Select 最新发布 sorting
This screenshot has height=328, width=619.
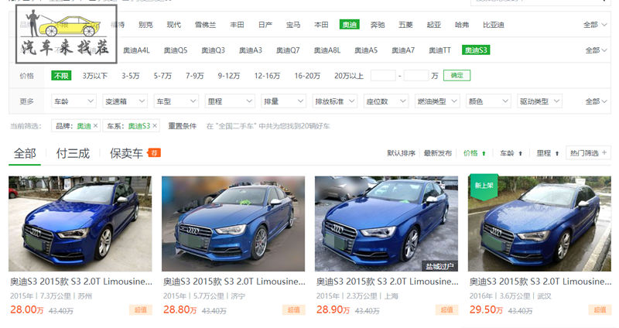coord(438,153)
